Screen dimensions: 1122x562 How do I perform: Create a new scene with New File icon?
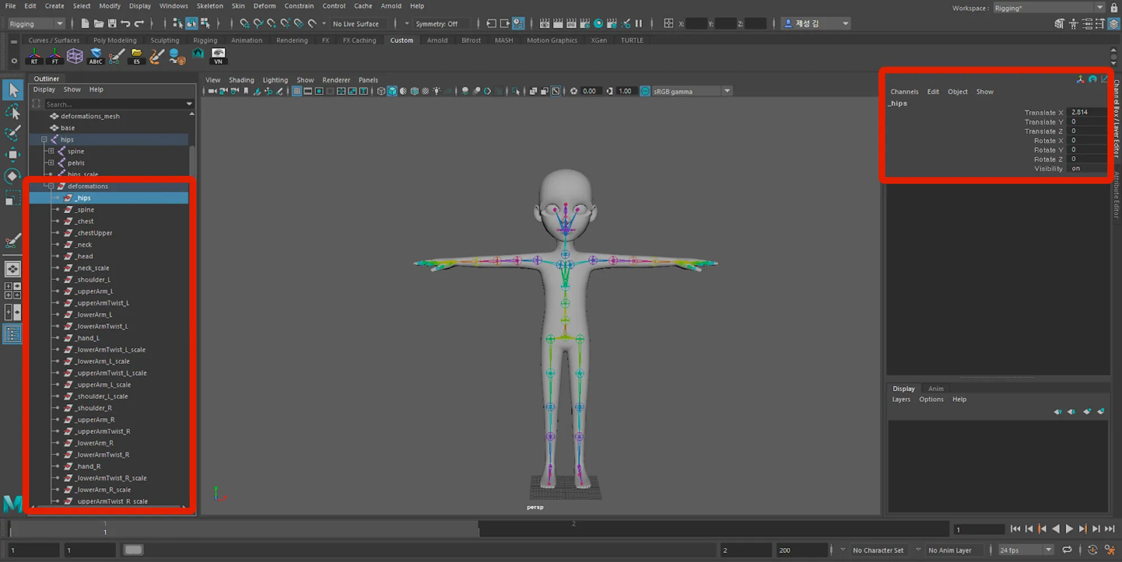coord(85,24)
